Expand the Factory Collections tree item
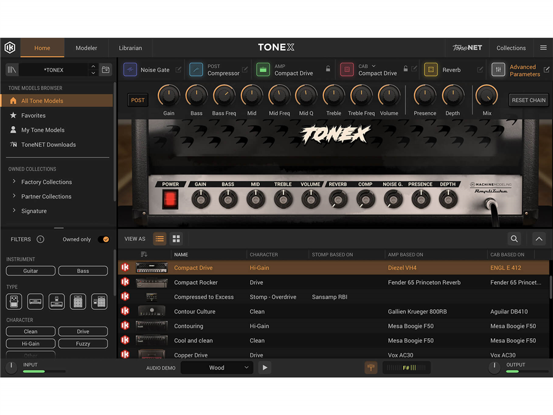Screen dimensions: 553x415 (x=14, y=182)
